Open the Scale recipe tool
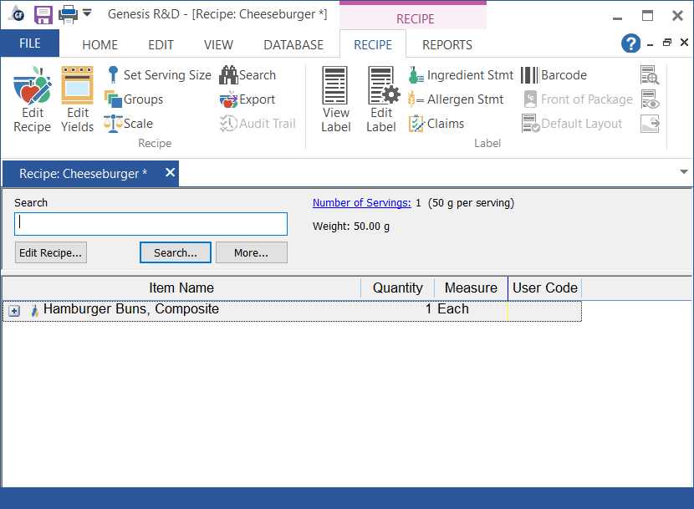694x509 pixels. pyautogui.click(x=129, y=124)
